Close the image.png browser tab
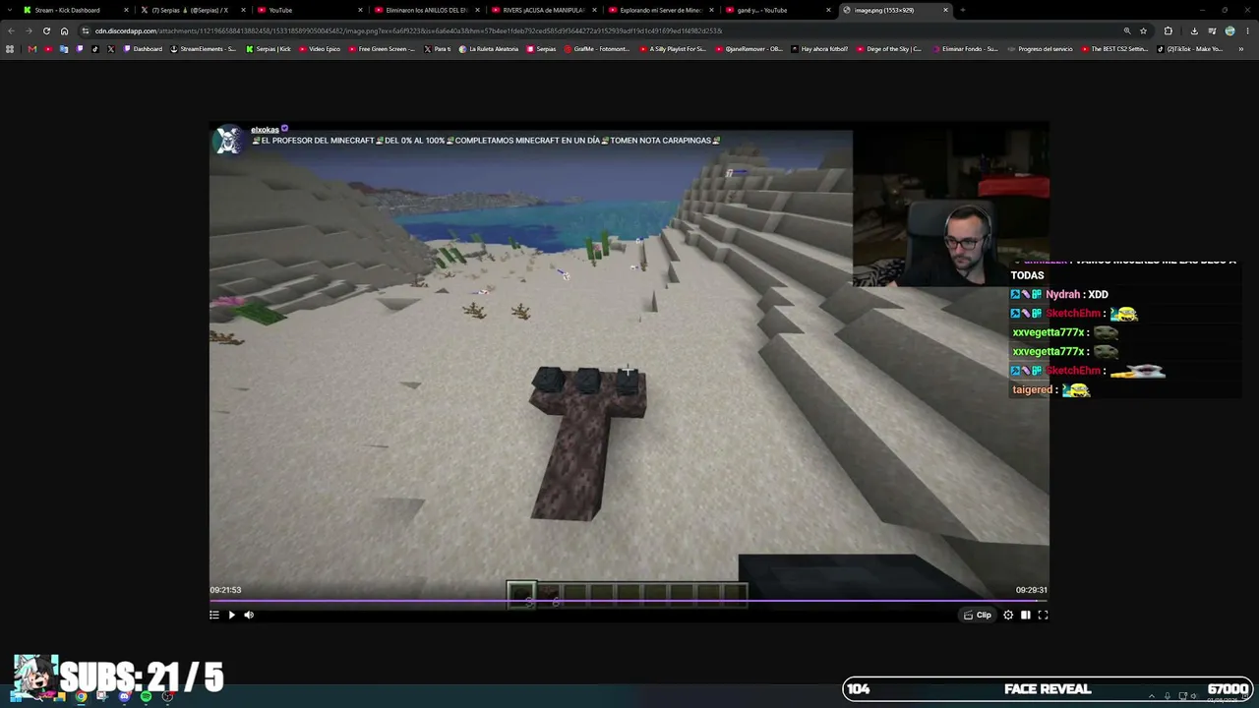This screenshot has height=708, width=1259. [x=946, y=10]
